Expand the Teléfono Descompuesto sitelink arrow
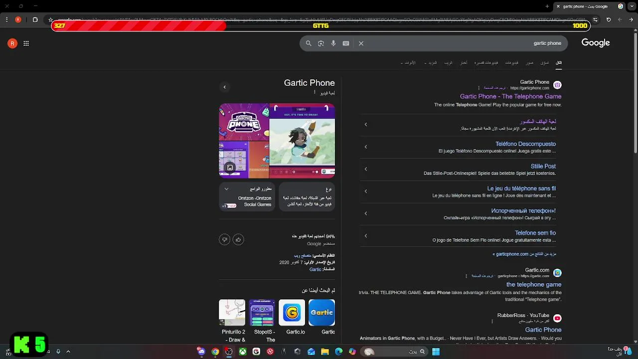This screenshot has height=359, width=638. click(365, 147)
